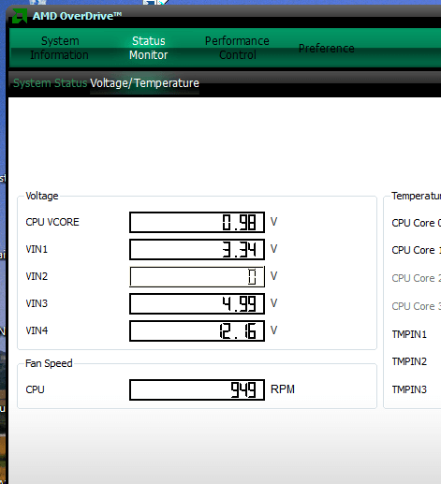Click the RPM unit label

coord(283,389)
